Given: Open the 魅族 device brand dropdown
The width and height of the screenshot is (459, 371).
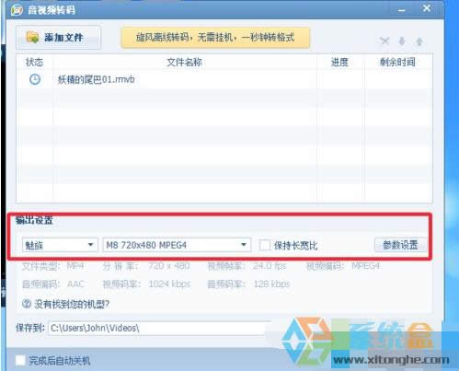Looking at the screenshot, I should point(60,245).
